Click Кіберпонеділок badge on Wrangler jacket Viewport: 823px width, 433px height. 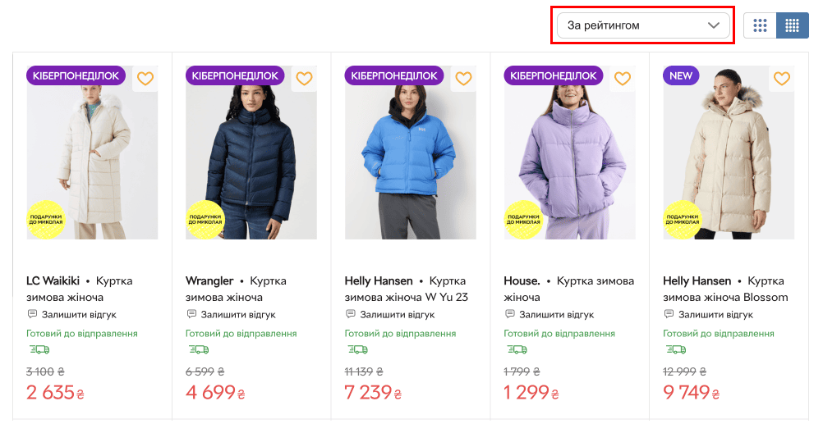point(235,75)
